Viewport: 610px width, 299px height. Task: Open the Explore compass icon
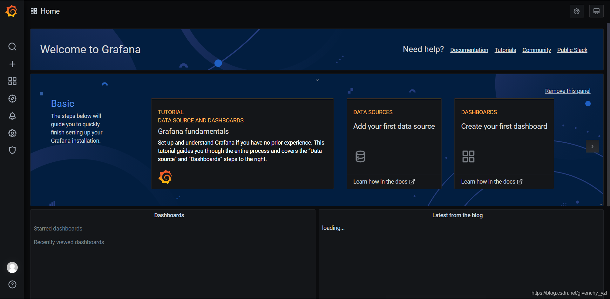[12, 99]
